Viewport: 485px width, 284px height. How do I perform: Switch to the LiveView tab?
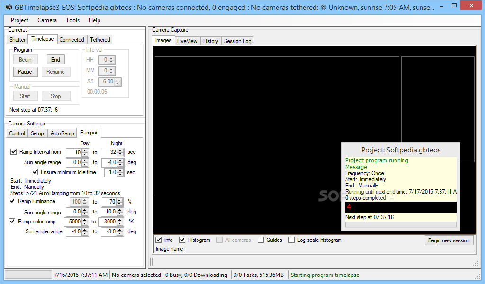tap(187, 41)
